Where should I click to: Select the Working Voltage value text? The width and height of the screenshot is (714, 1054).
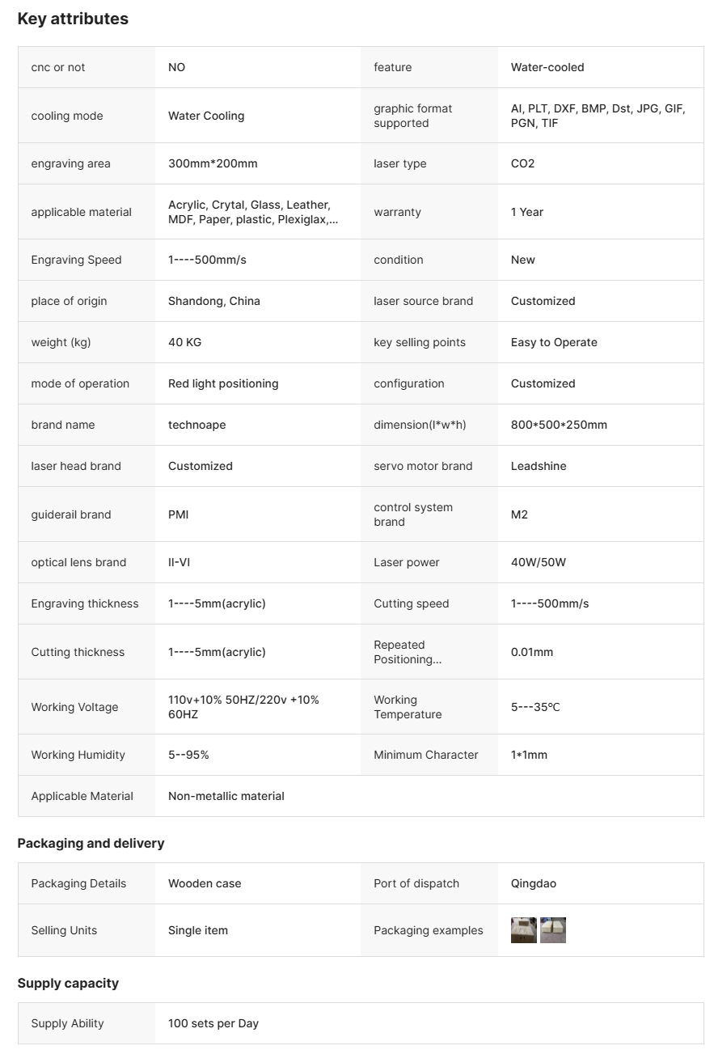(x=243, y=707)
